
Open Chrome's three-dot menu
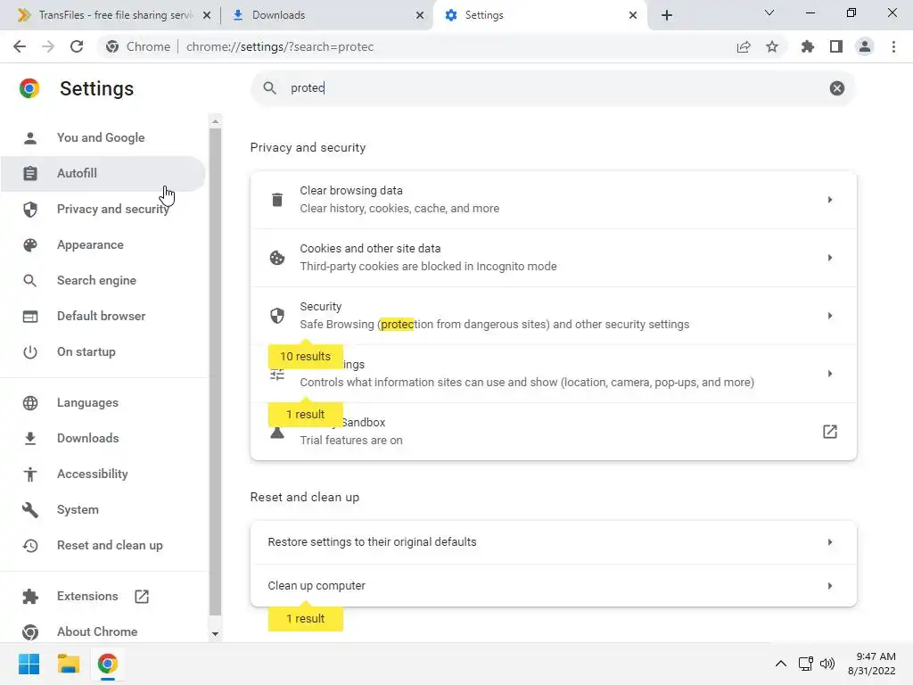click(x=893, y=46)
